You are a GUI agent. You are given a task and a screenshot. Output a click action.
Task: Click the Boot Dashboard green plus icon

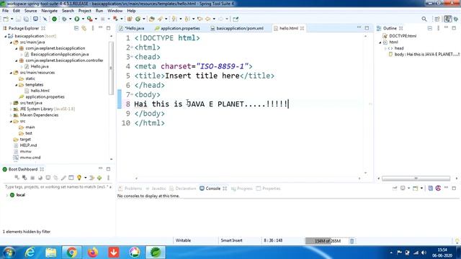click(x=99, y=178)
